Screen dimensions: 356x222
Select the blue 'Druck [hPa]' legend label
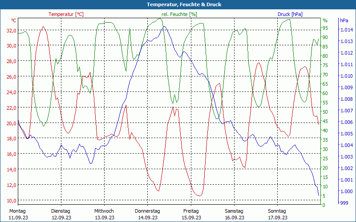pyautogui.click(x=290, y=14)
